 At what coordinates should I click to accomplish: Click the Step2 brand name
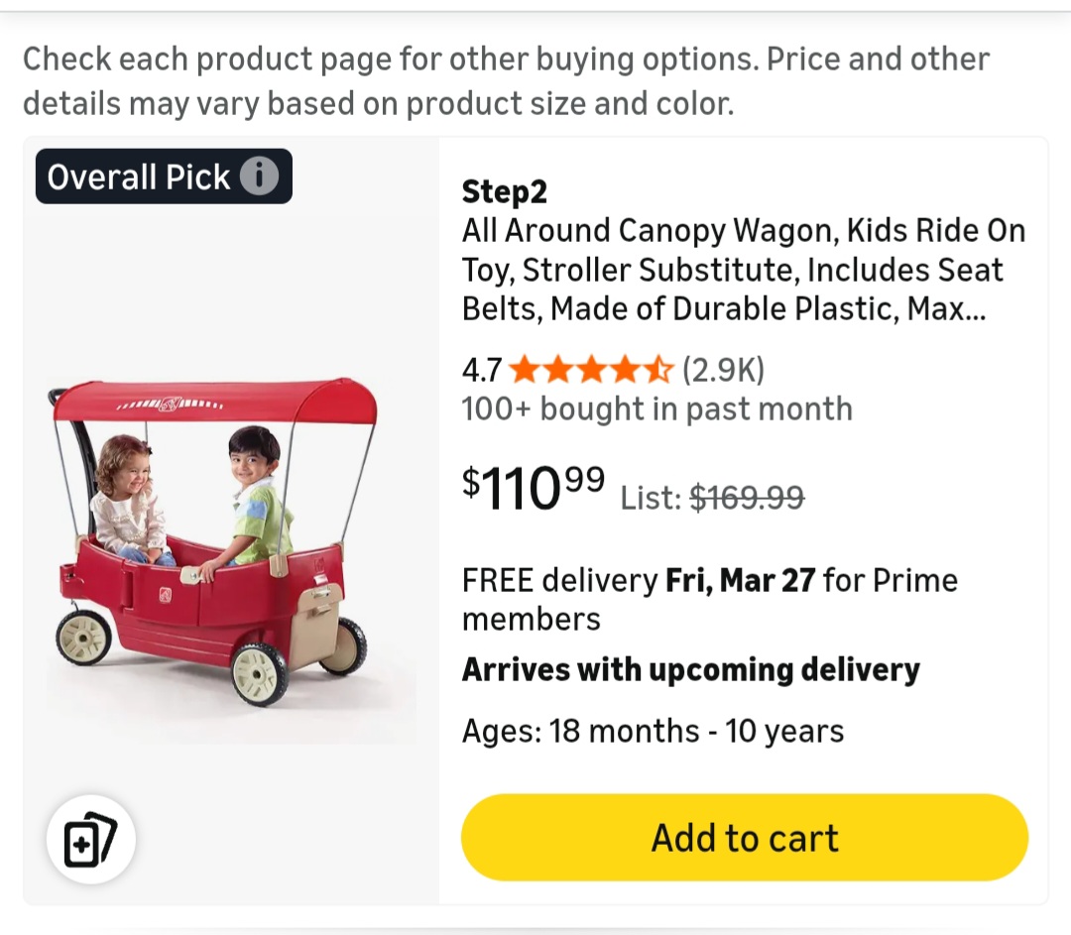click(504, 191)
